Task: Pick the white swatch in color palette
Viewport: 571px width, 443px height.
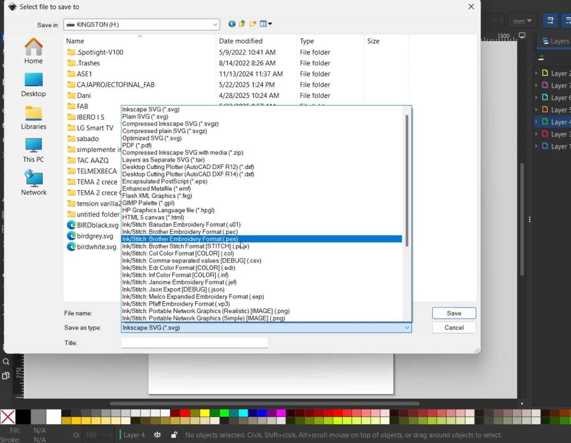Action: point(54,417)
